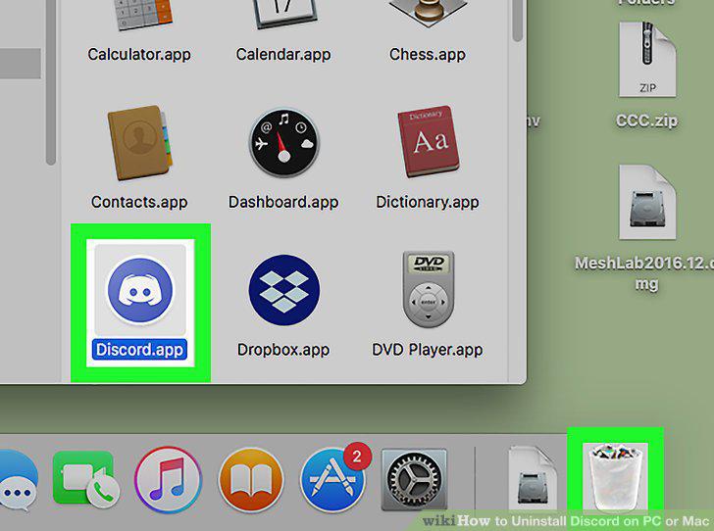This screenshot has height=531, width=714.
Task: Select the Calendar app icon
Action: pyautogui.click(x=284, y=14)
